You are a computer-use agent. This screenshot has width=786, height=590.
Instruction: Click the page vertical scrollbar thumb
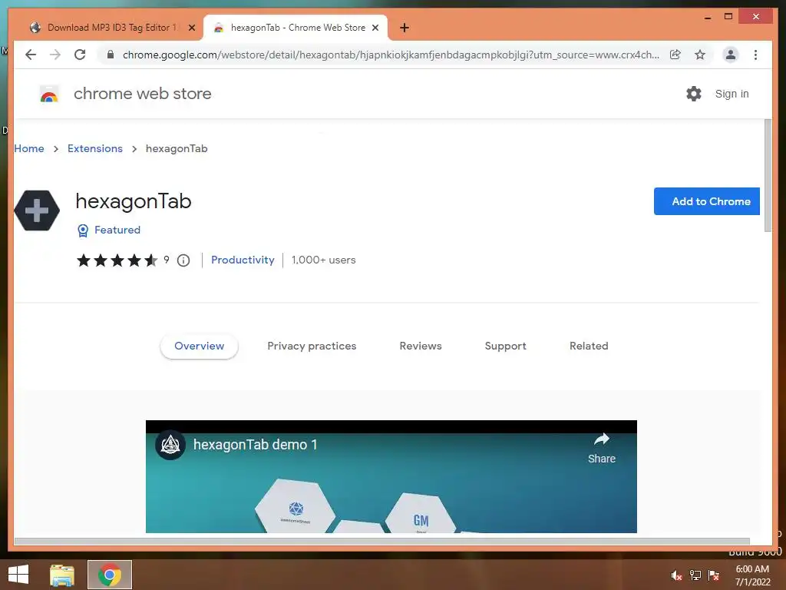[x=768, y=176]
